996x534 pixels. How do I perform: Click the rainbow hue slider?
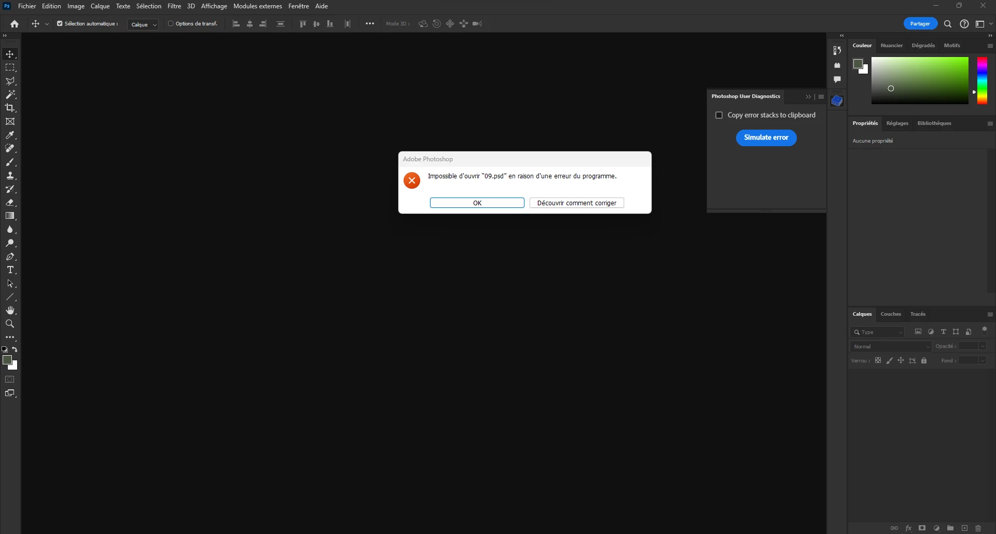(982, 81)
